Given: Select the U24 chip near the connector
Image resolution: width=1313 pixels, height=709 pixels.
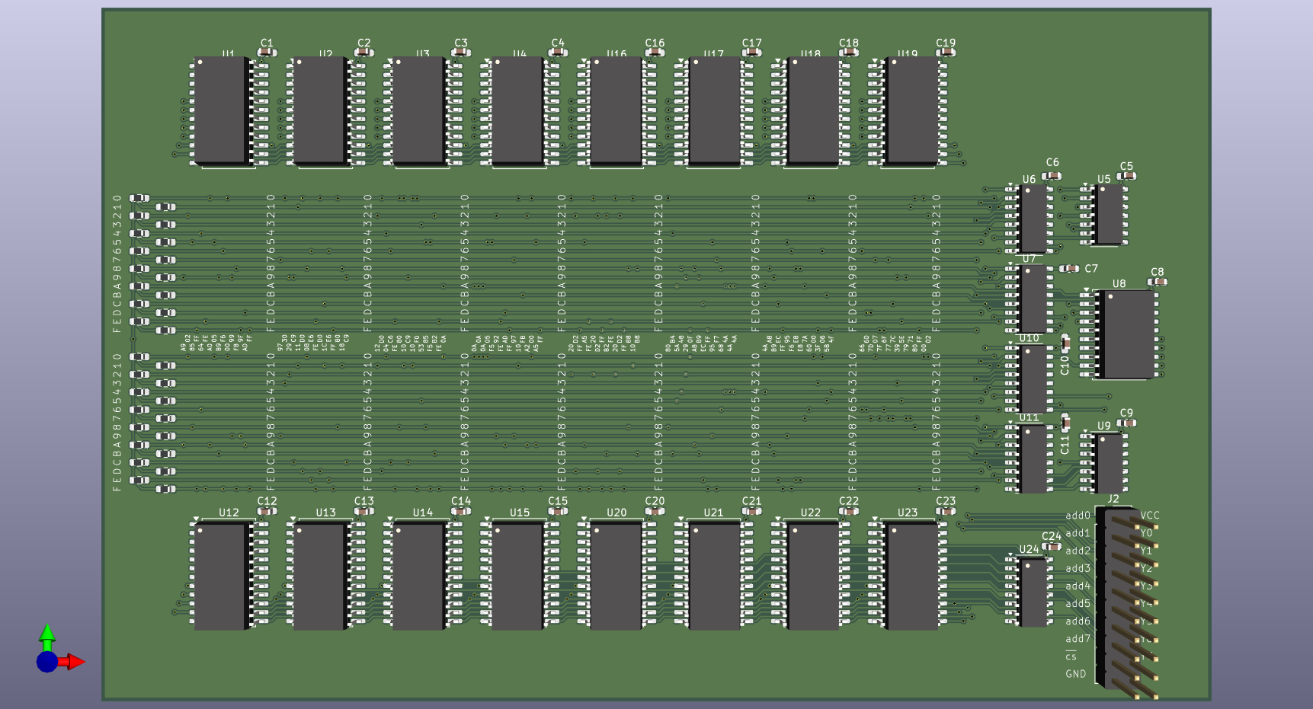Looking at the screenshot, I should [x=1033, y=592].
